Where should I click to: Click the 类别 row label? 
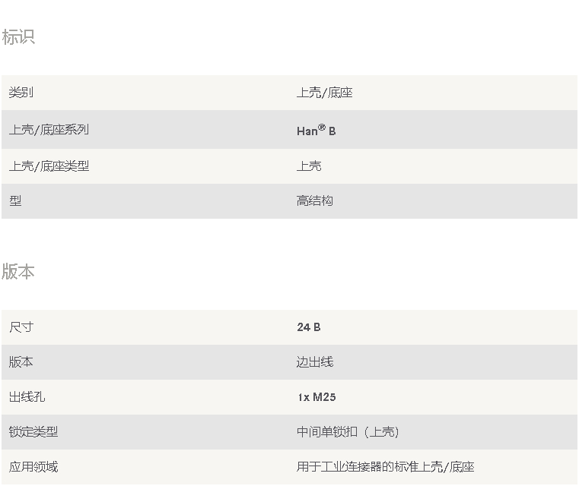pos(21,93)
